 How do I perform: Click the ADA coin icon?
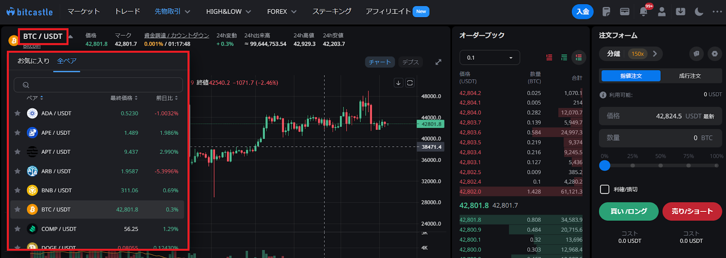(x=32, y=113)
